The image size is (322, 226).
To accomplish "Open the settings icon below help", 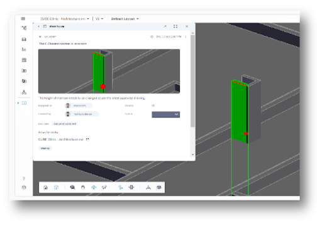I will pos(24,187).
